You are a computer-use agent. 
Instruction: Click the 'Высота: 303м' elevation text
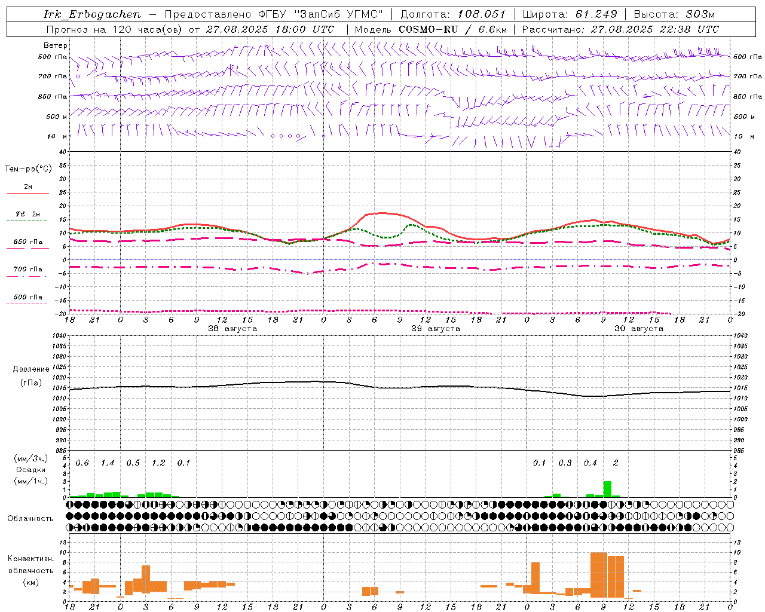674,14
